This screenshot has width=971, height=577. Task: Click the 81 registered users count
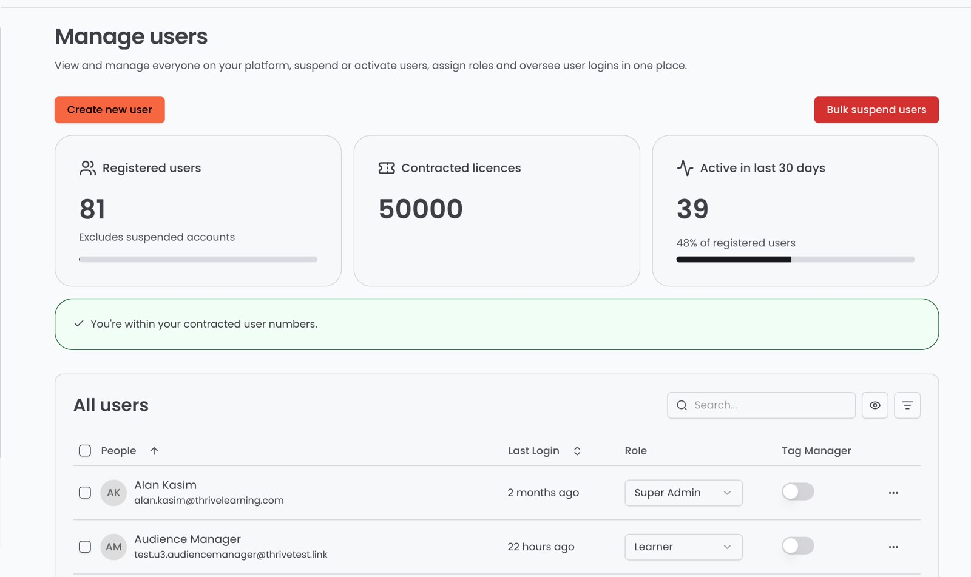(x=92, y=209)
